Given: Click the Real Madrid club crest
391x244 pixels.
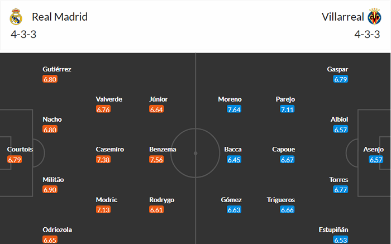Looking at the screenshot, I should [16, 17].
